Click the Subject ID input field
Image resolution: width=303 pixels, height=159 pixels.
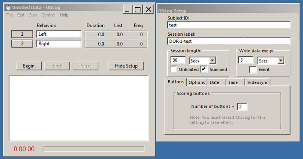[x=229, y=25]
